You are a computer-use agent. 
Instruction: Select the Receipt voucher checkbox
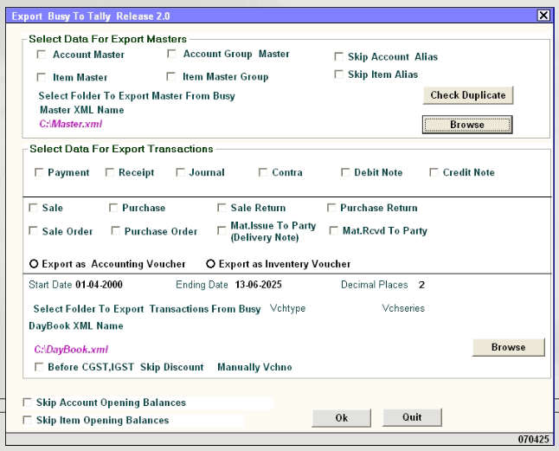[x=110, y=172]
